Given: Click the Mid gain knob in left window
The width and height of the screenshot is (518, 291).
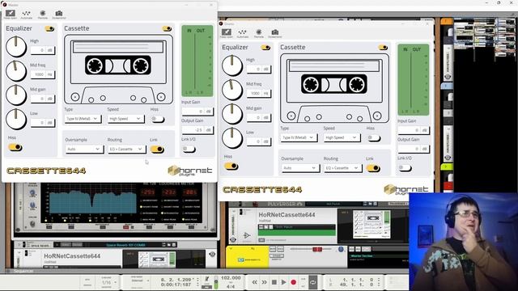Looking at the screenshot, I should (x=16, y=95).
